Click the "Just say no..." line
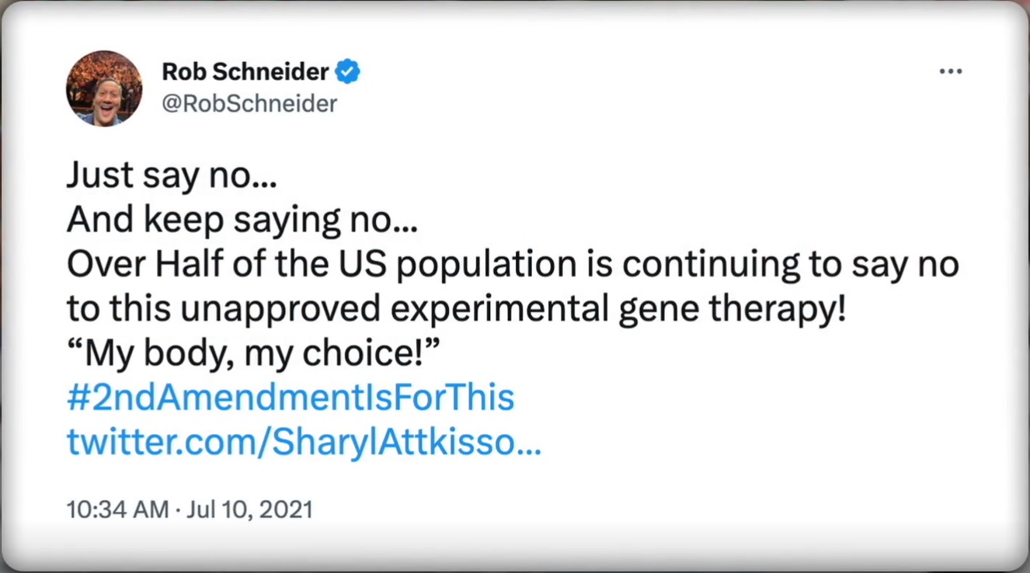Image resolution: width=1030 pixels, height=573 pixels. point(172,176)
